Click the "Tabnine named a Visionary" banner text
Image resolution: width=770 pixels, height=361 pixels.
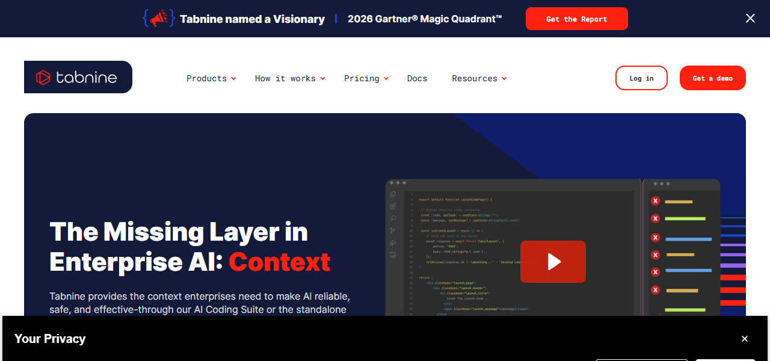(252, 19)
